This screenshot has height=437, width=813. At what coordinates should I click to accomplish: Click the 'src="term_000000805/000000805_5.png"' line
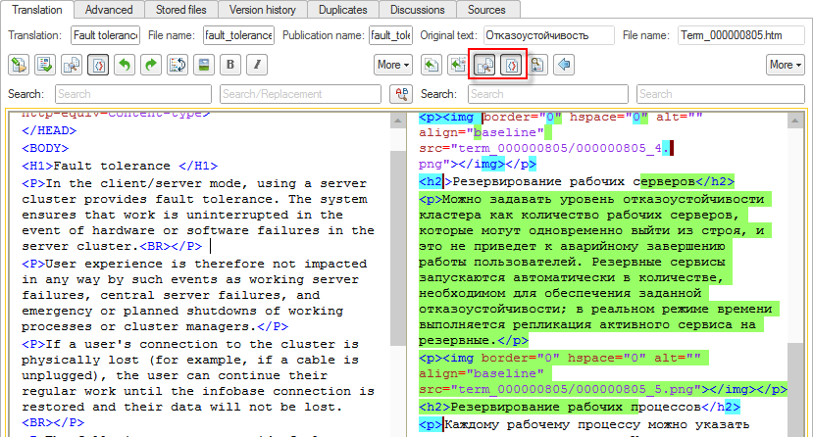603,389
